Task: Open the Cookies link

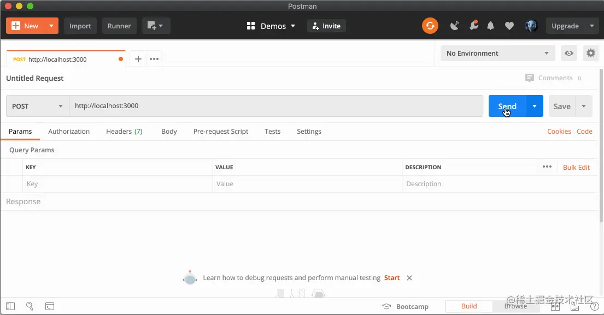Action: [x=559, y=131]
